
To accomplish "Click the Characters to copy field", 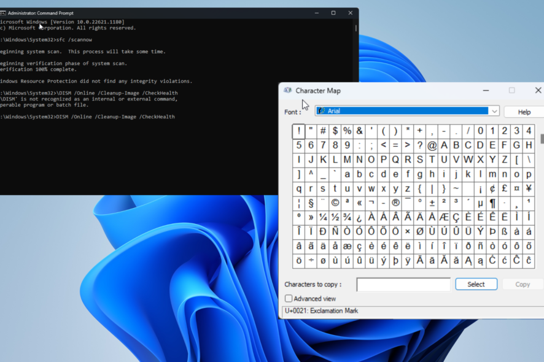I will [x=403, y=284].
